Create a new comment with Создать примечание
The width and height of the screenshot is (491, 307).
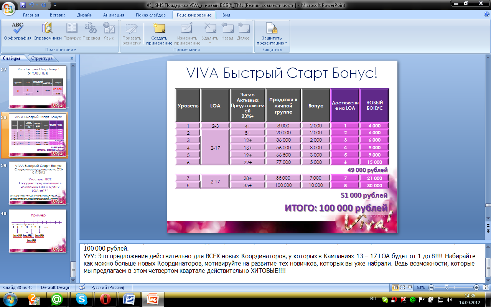159,33
